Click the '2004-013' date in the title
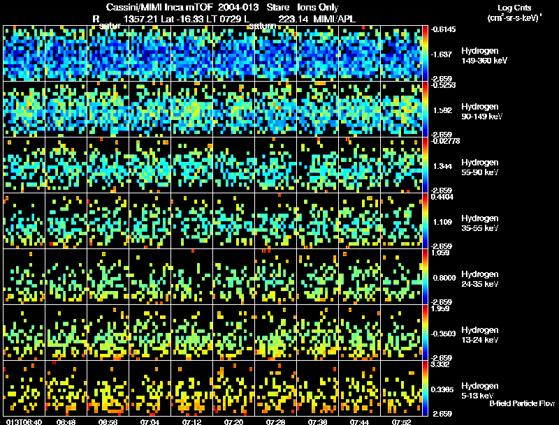The height and width of the screenshot is (425, 559). (238, 7)
